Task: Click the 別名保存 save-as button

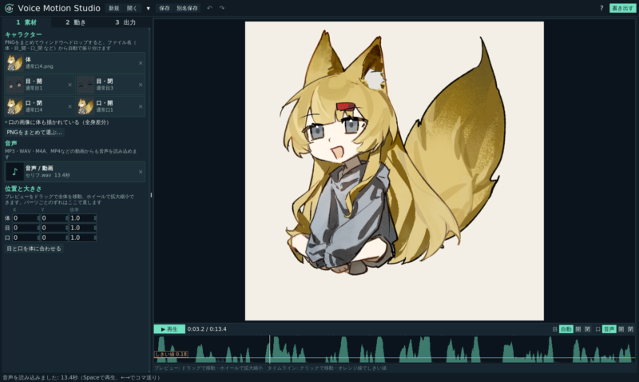Action: point(187,8)
